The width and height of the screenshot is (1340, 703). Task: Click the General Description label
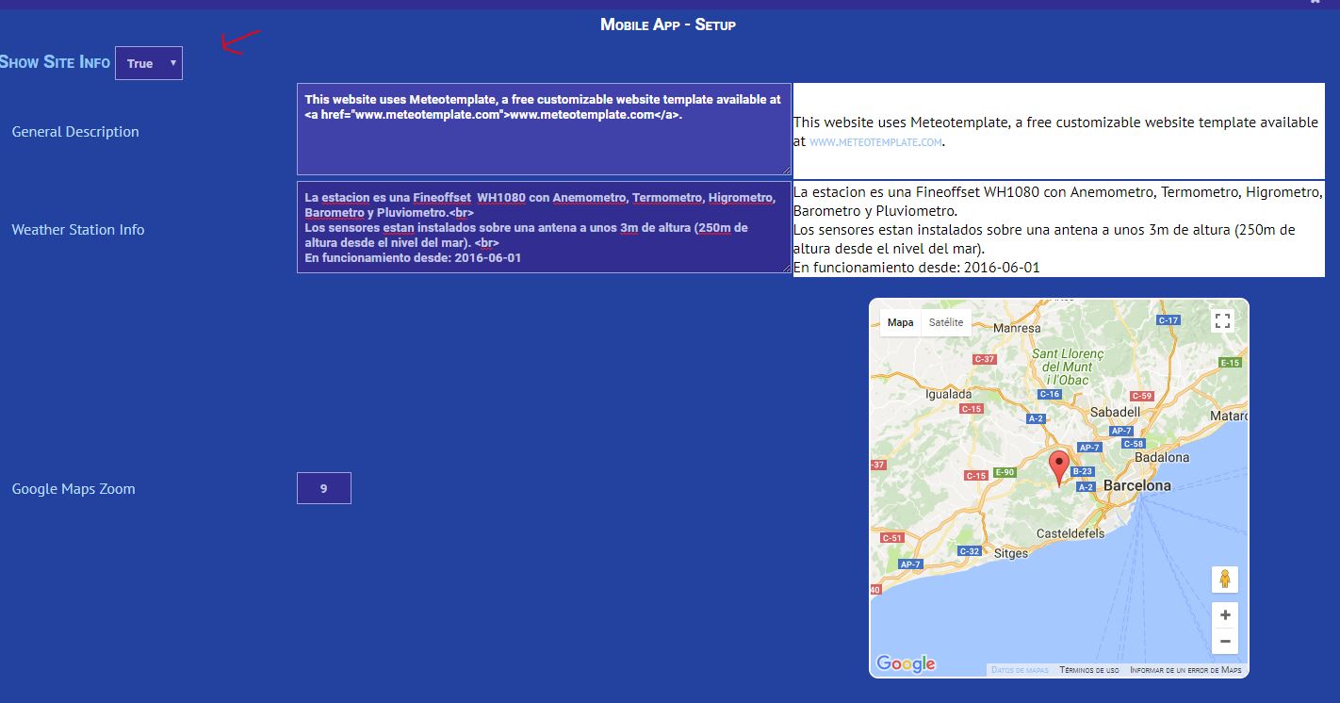click(75, 131)
